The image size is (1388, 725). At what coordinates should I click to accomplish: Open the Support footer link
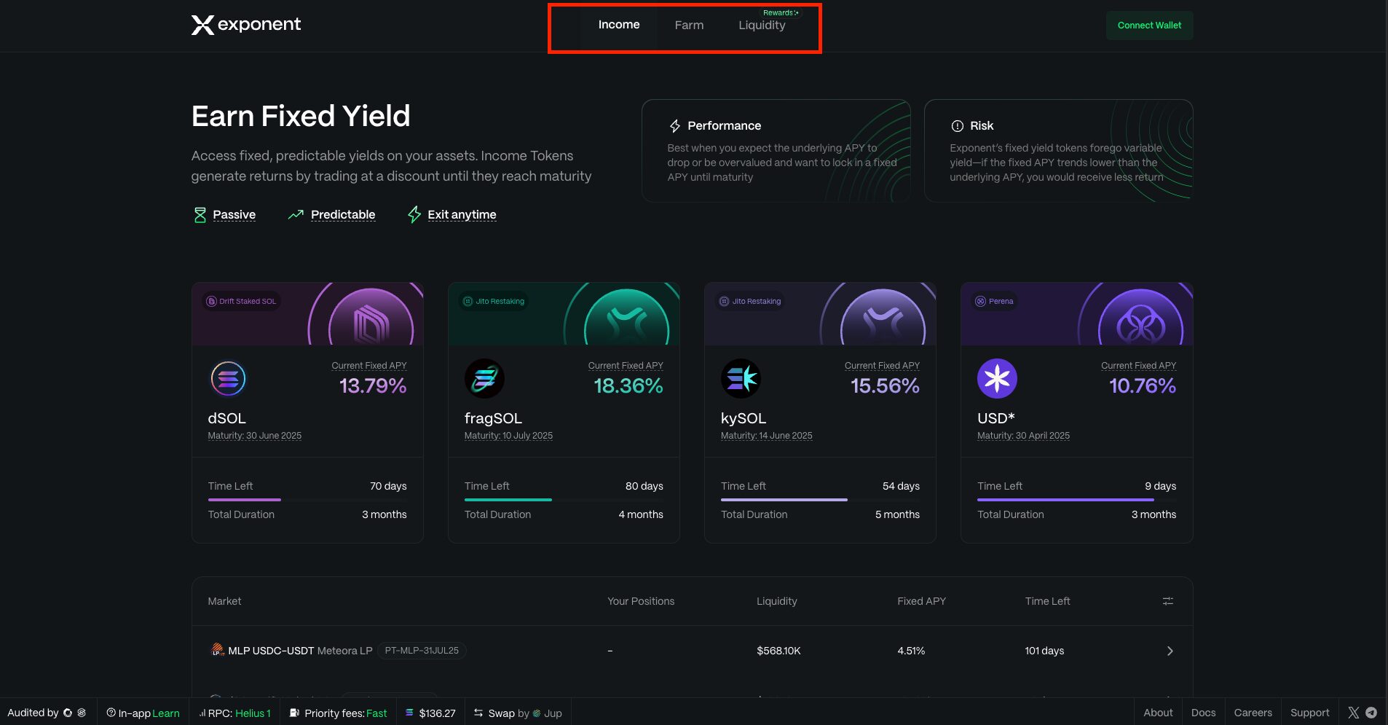(1309, 713)
